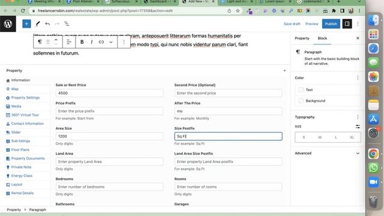Toggle bold formatting

point(82,42)
